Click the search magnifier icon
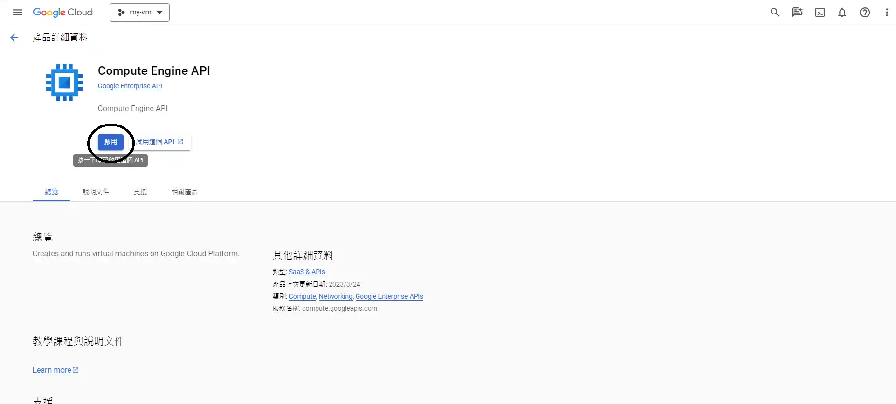This screenshot has height=404, width=896. tap(774, 13)
